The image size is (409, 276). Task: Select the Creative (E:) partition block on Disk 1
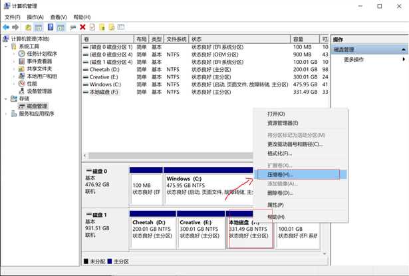pyautogui.click(x=201, y=230)
